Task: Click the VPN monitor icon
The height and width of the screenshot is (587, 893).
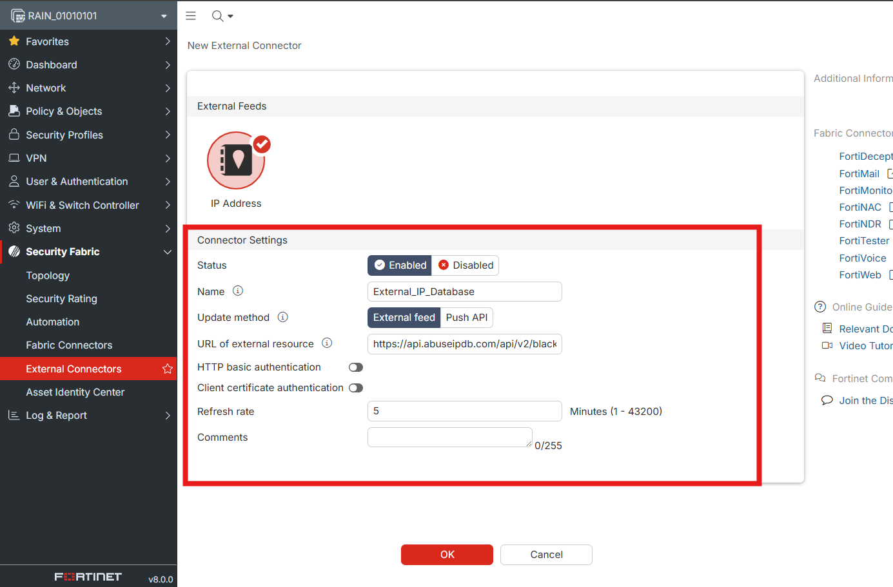Action: click(14, 158)
